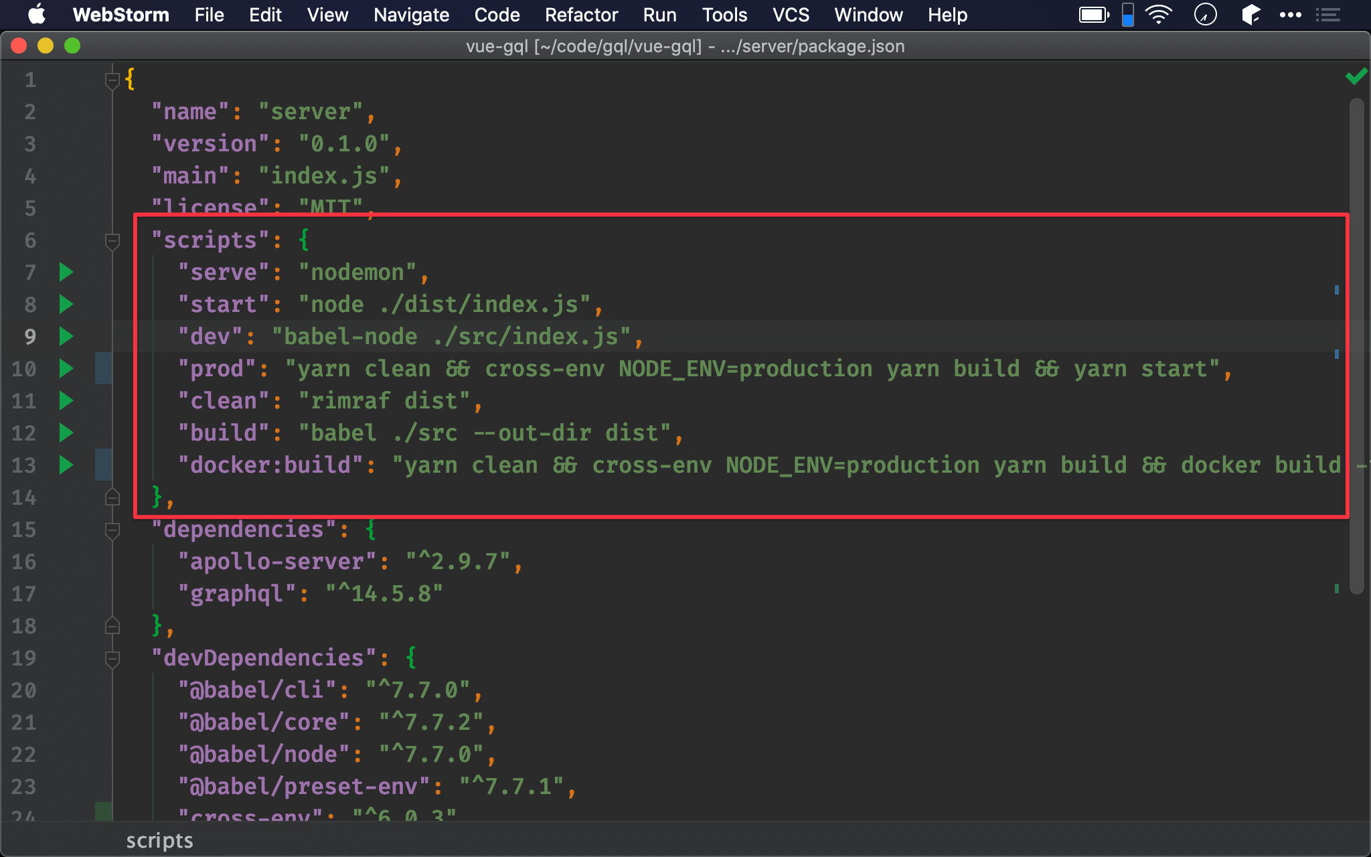Open the Window menu

point(868,15)
